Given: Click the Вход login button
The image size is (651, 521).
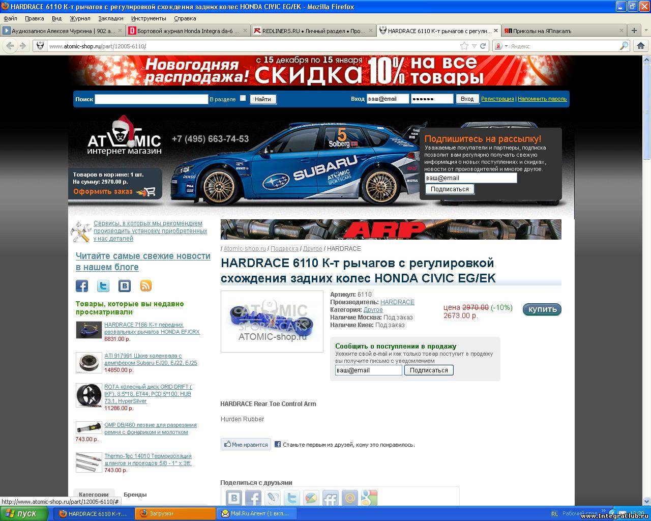Looking at the screenshot, I should click(467, 99).
